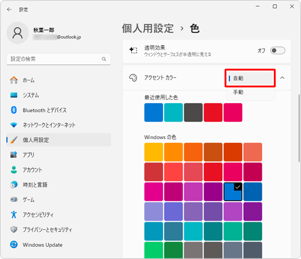Select 自動 in accent color dropdown
This screenshot has height=259, width=301.
tap(250, 78)
